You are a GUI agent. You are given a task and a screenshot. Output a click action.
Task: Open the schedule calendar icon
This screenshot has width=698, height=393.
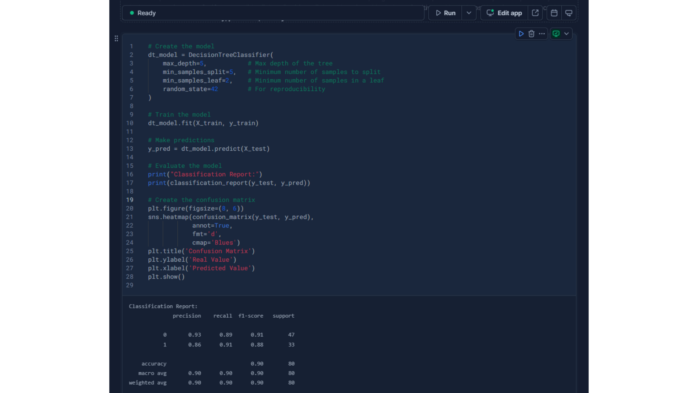(x=554, y=13)
